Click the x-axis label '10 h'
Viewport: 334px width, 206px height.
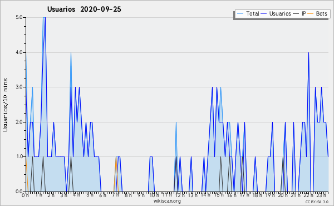(154, 195)
